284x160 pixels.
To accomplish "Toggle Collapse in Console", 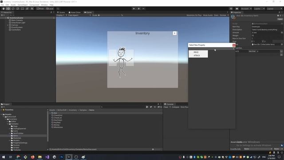I will [x=175, y=107].
